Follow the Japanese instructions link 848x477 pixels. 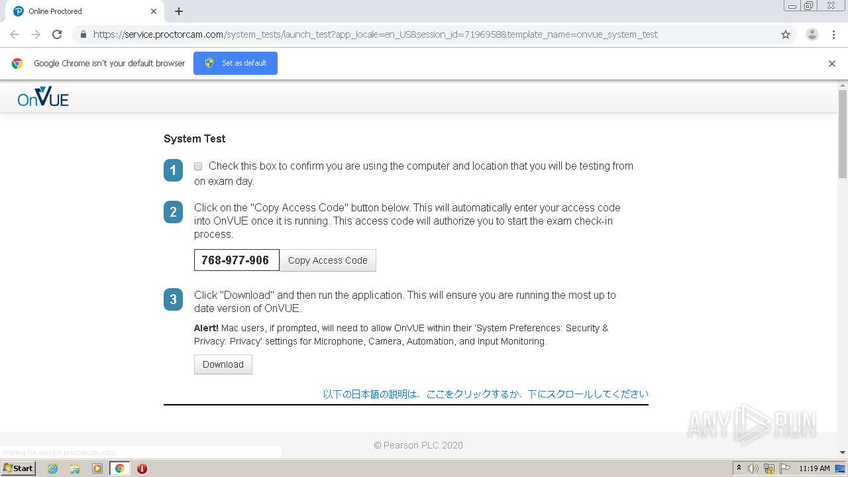point(486,394)
